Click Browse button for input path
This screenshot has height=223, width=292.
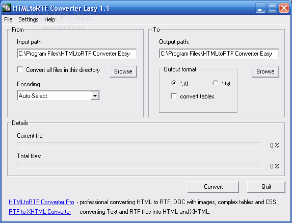point(123,71)
